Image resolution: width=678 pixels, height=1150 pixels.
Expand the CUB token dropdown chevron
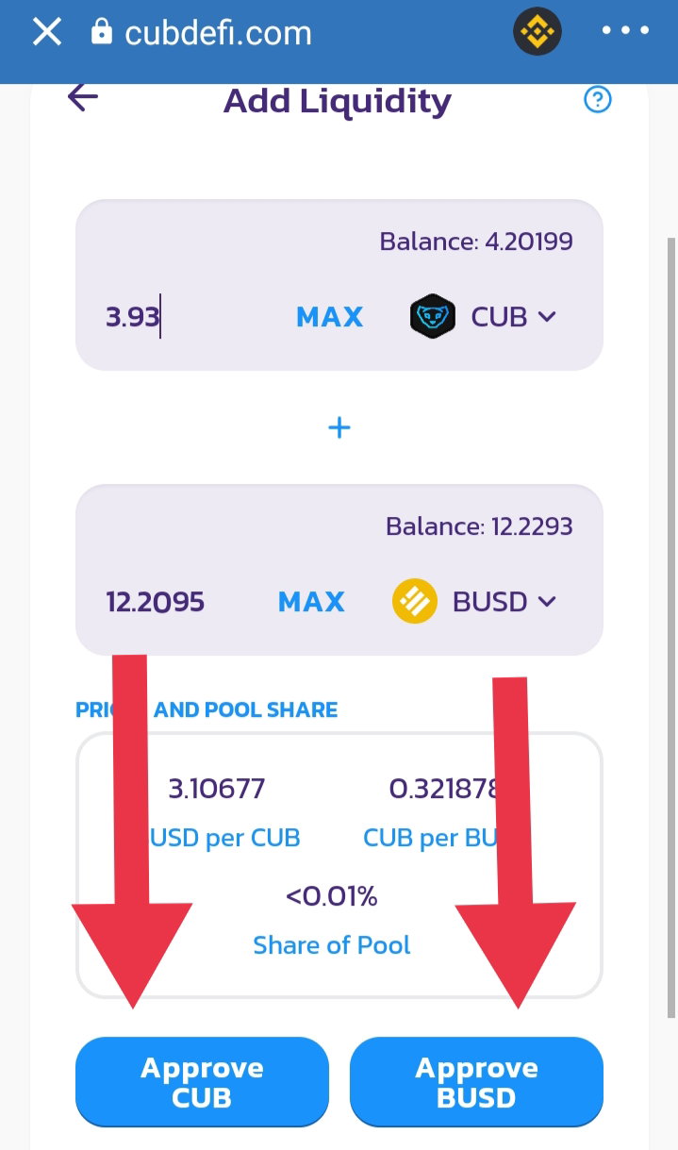[547, 317]
